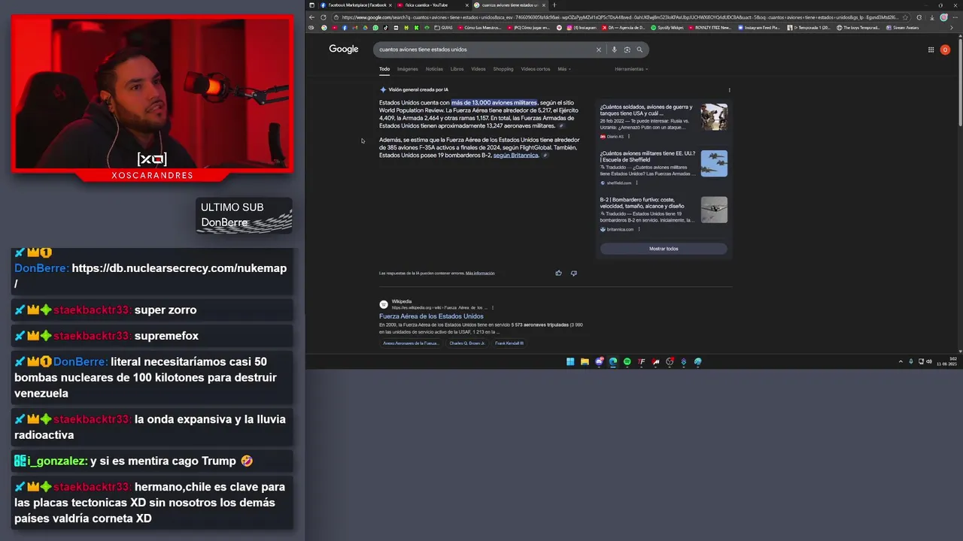The width and height of the screenshot is (963, 541).
Task: Open Windows Start menu
Action: (x=570, y=362)
